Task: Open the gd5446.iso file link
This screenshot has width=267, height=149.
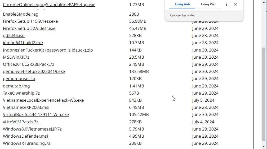Action: [x=14, y=35]
